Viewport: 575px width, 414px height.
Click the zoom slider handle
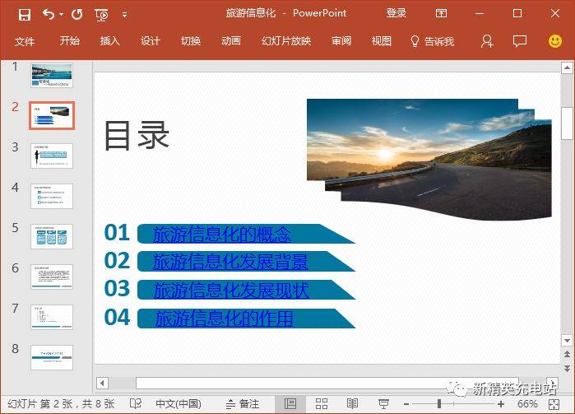tap(439, 404)
